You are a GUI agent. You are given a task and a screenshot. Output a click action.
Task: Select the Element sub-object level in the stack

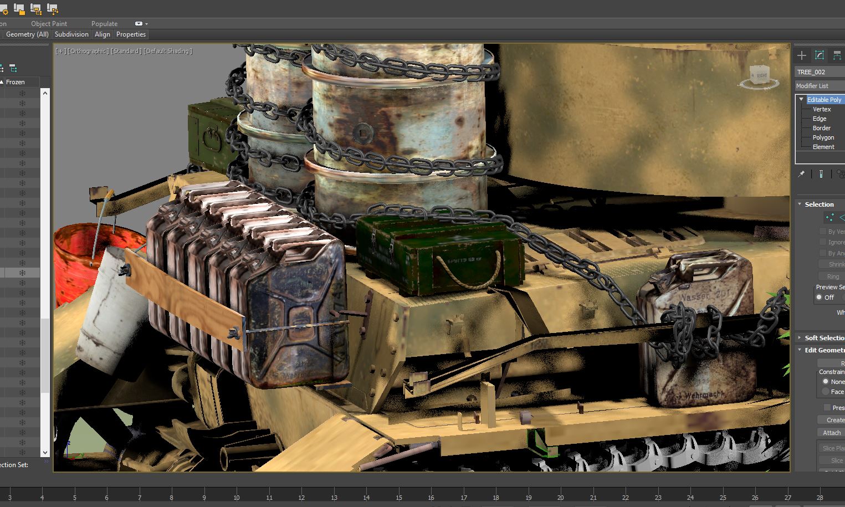[823, 147]
